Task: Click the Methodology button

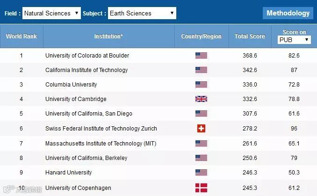Action: (x=288, y=13)
